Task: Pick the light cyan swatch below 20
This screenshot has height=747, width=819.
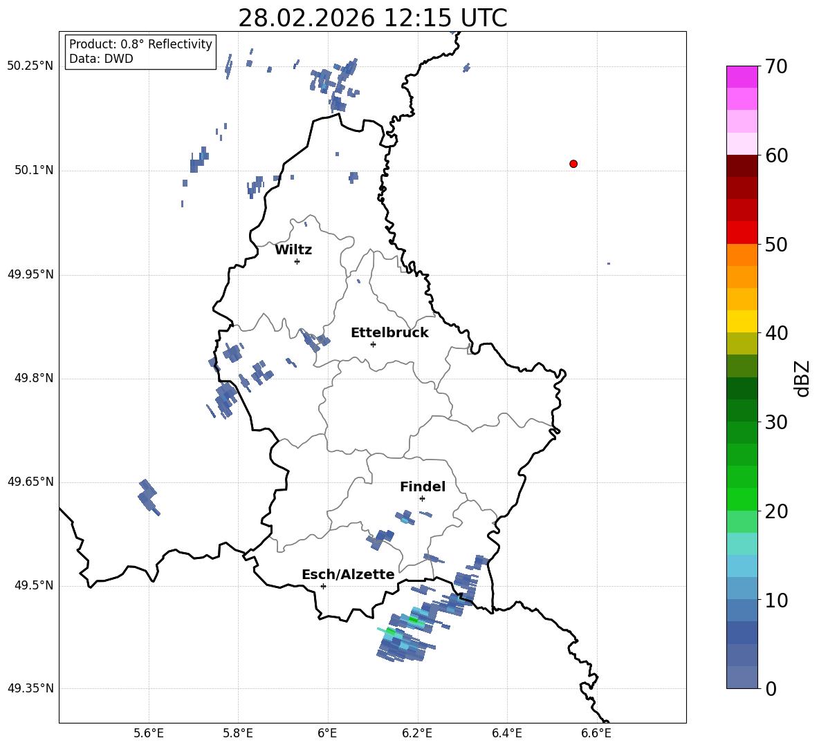Action: click(x=742, y=544)
